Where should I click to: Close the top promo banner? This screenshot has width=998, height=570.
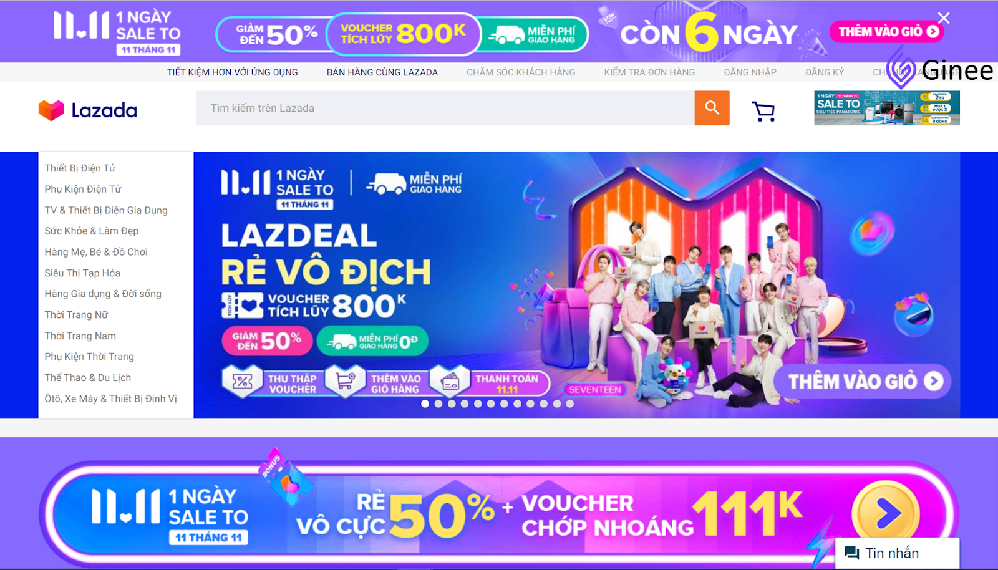tap(944, 18)
